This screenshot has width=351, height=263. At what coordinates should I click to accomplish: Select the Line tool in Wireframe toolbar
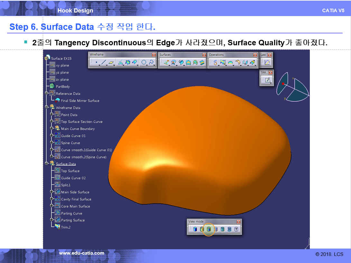(x=104, y=63)
